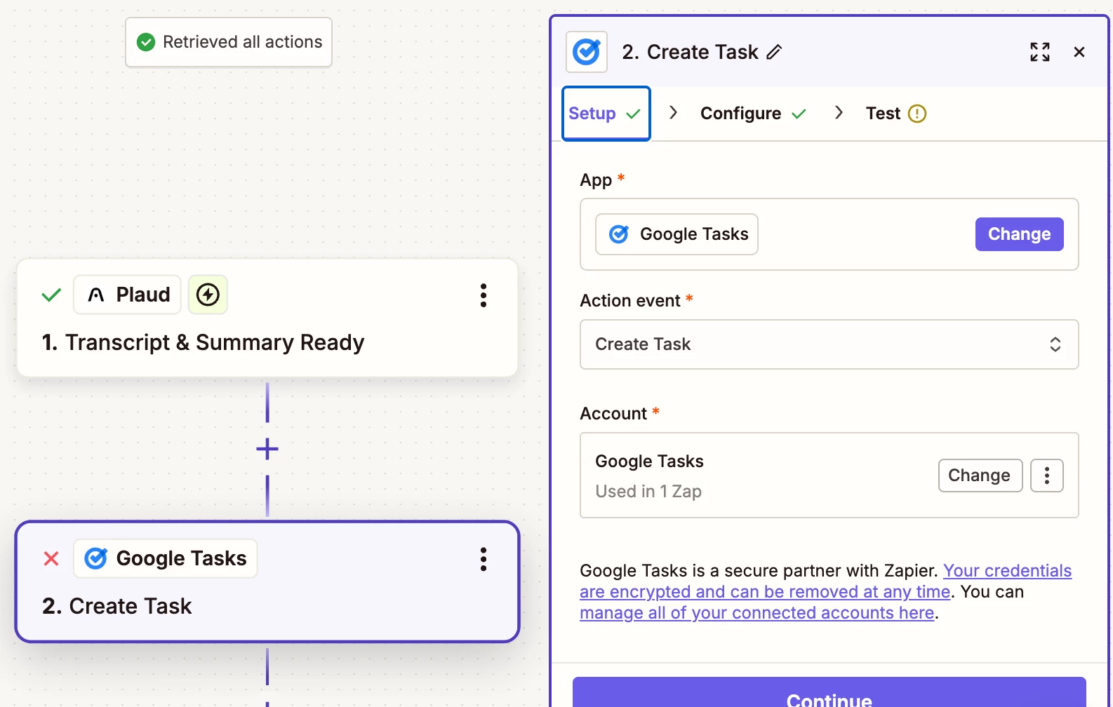Click the Plaud app badge
The height and width of the screenshot is (707, 1113).
pos(128,295)
